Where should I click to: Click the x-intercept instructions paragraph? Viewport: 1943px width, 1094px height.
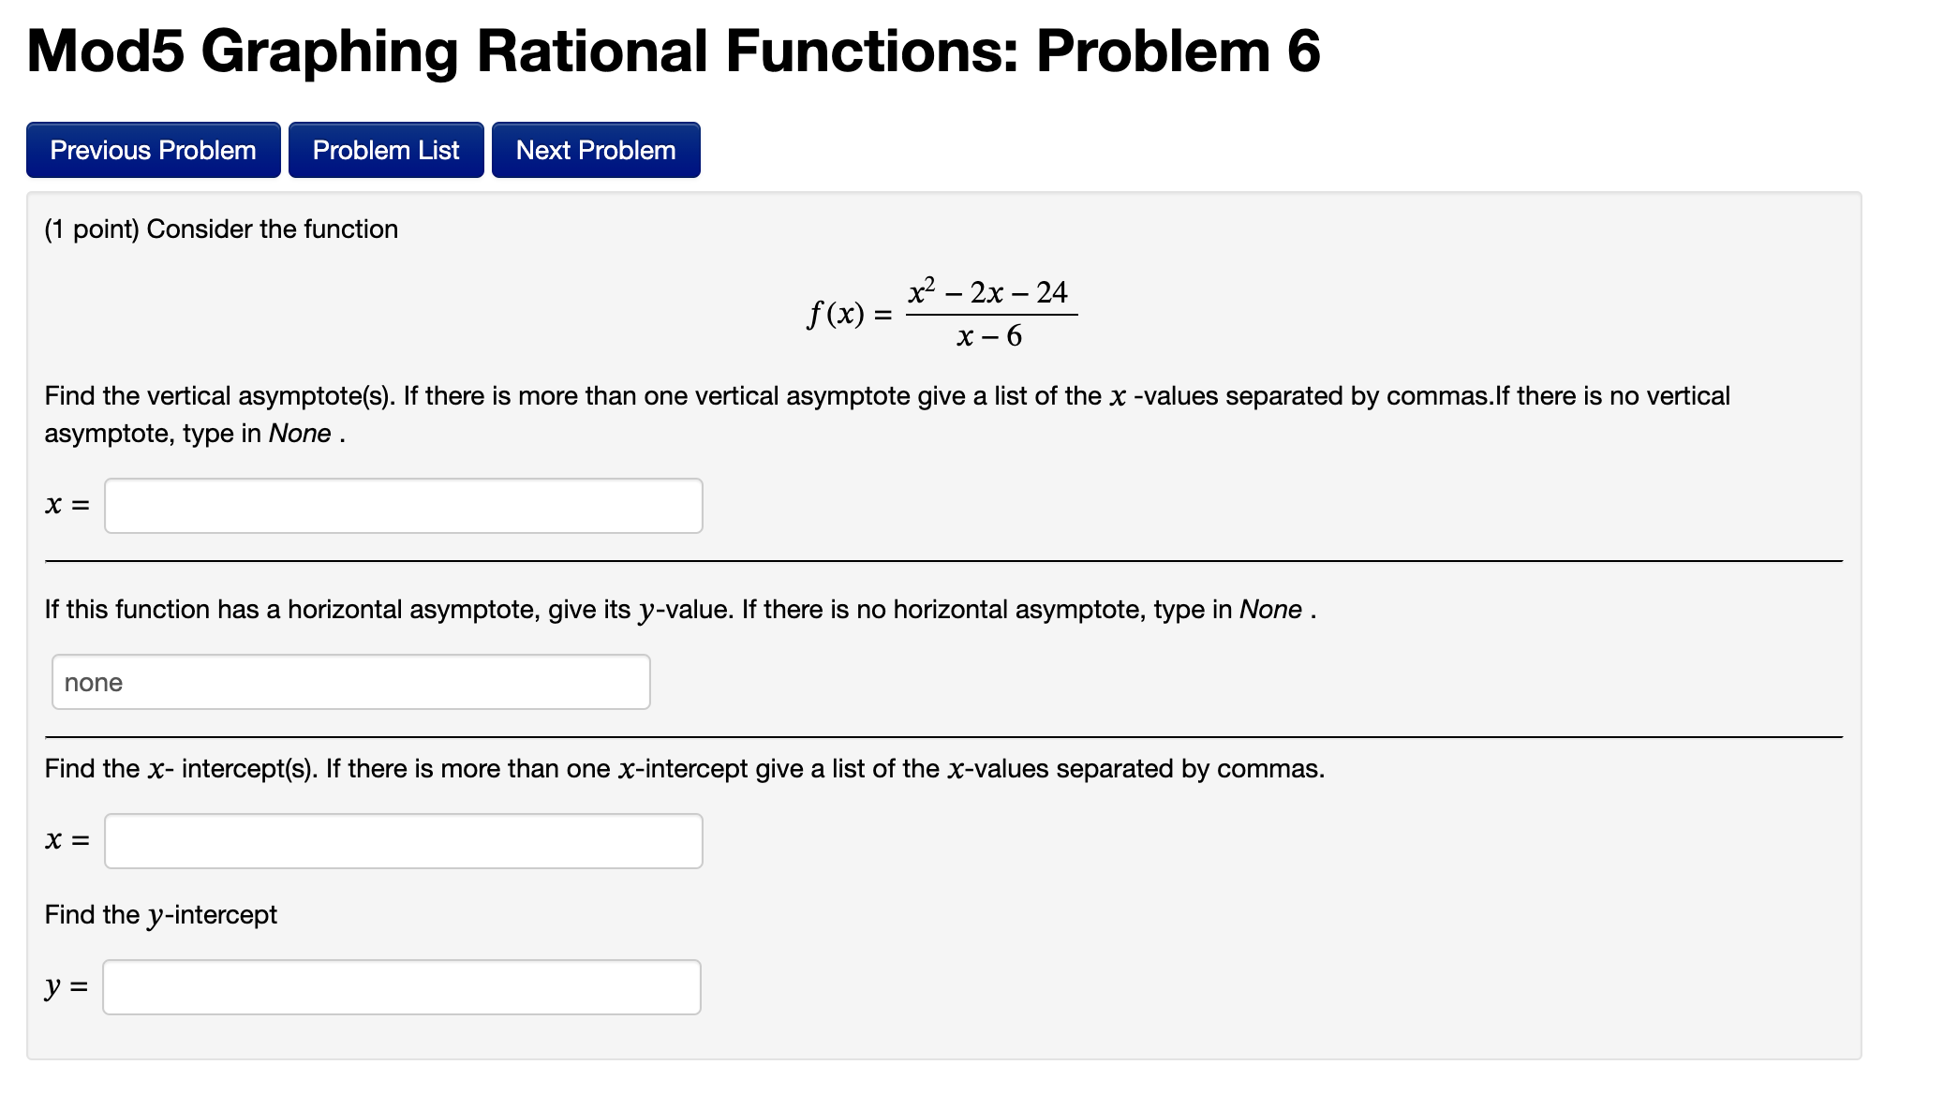pos(684,768)
